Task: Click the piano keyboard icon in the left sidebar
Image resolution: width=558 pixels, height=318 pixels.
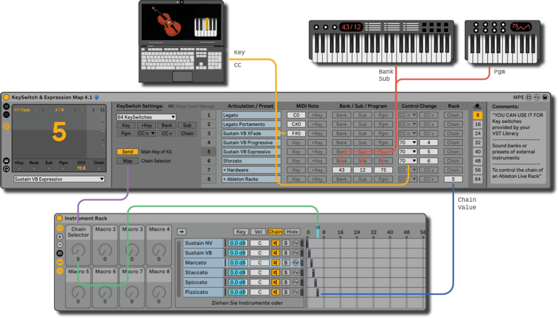Action: (7, 160)
